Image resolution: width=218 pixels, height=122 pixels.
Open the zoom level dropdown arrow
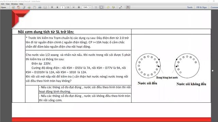(90, 7)
